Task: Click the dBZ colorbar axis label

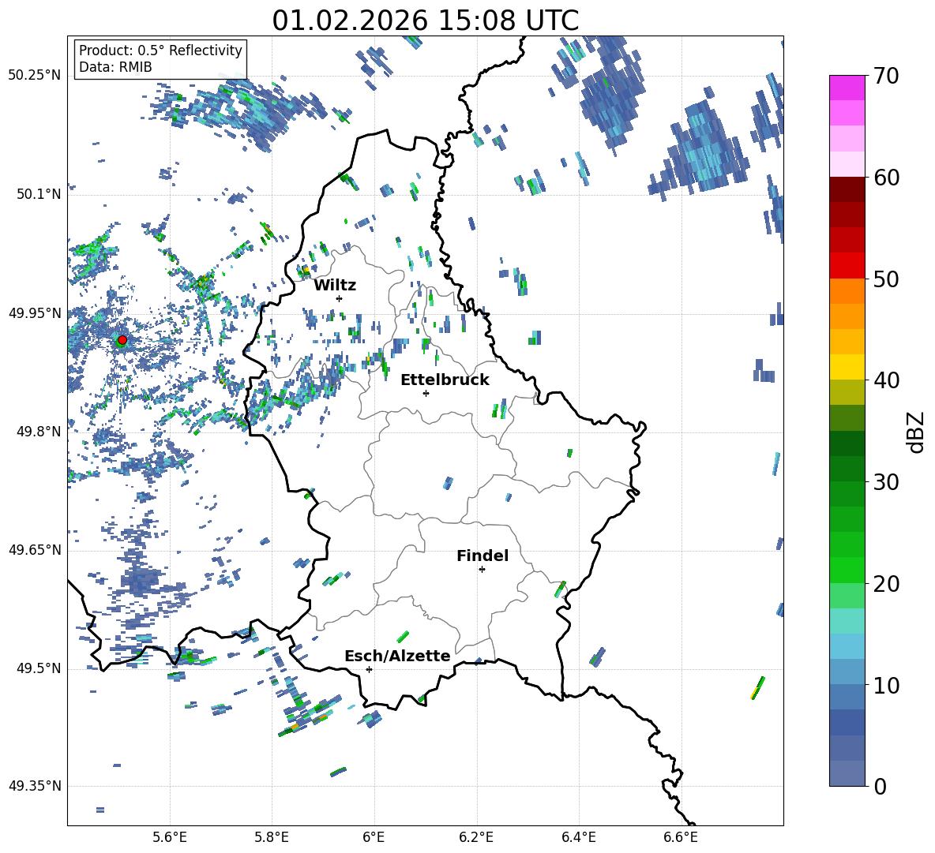Action: click(916, 432)
